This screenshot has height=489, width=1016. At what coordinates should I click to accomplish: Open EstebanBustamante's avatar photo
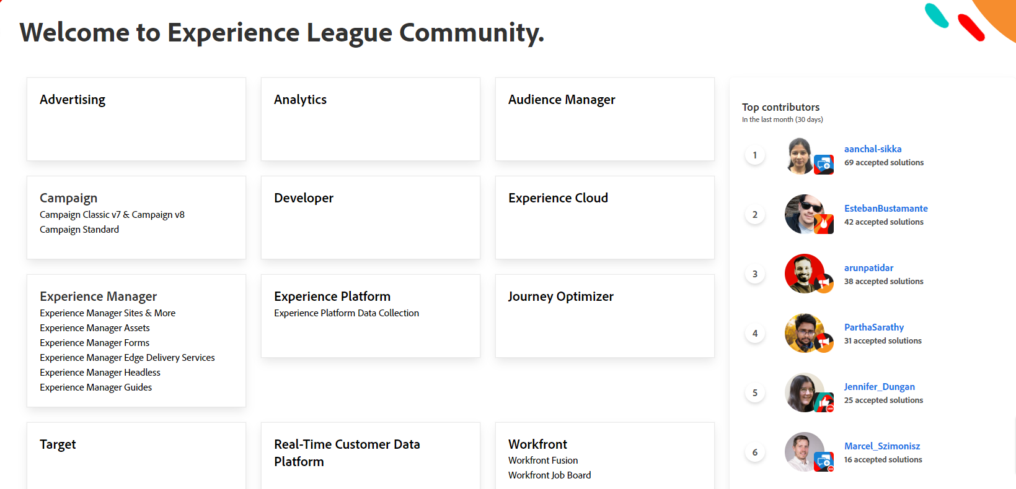tap(804, 214)
